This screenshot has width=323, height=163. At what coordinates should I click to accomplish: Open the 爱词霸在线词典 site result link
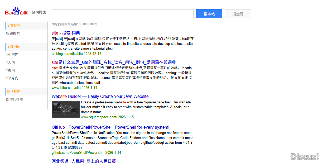click(x=114, y=62)
